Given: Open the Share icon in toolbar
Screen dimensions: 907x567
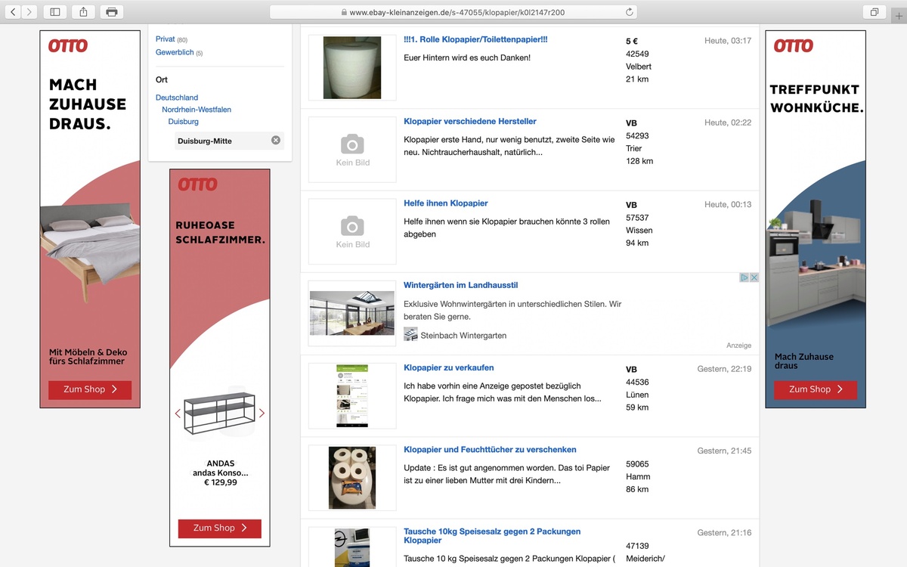Looking at the screenshot, I should [x=83, y=12].
